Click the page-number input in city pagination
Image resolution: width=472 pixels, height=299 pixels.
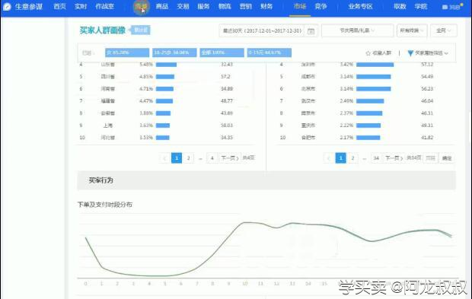(x=431, y=158)
